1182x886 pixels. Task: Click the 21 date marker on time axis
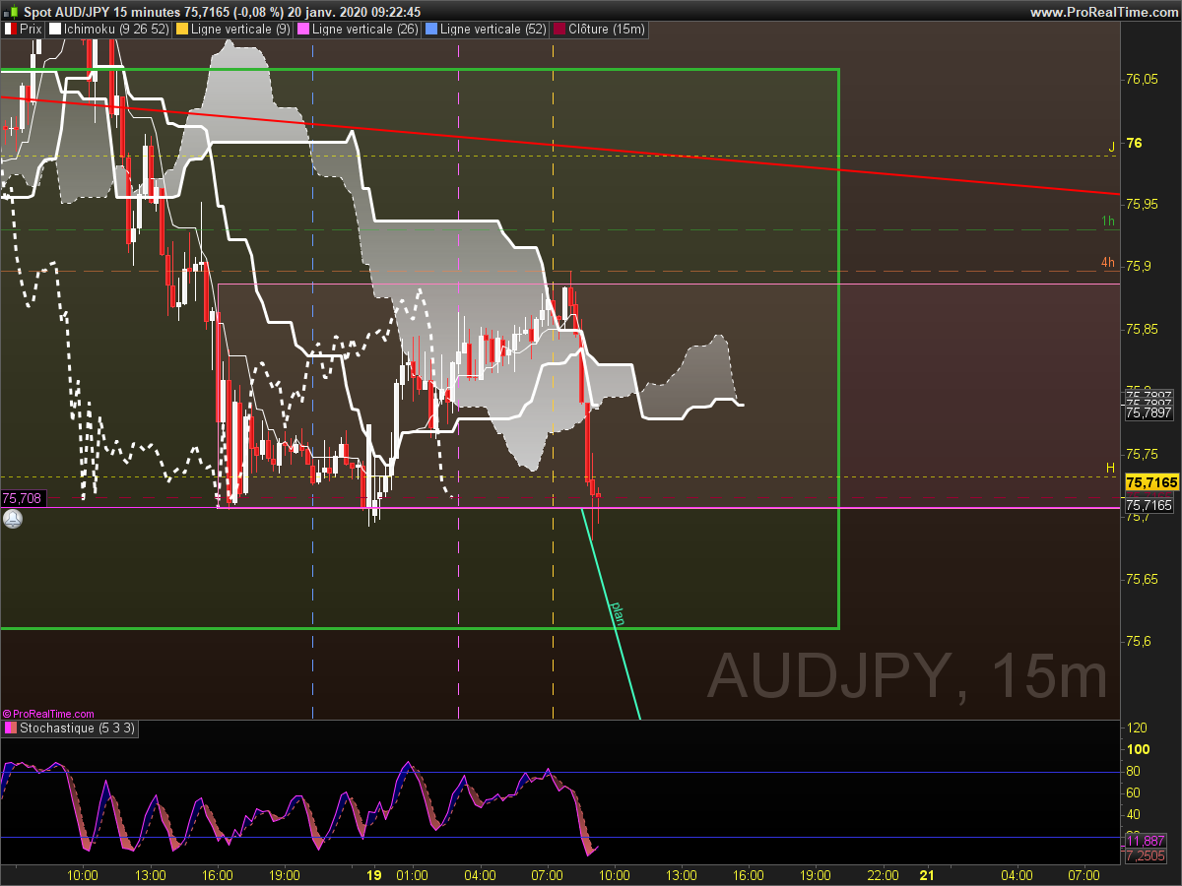coord(926,875)
